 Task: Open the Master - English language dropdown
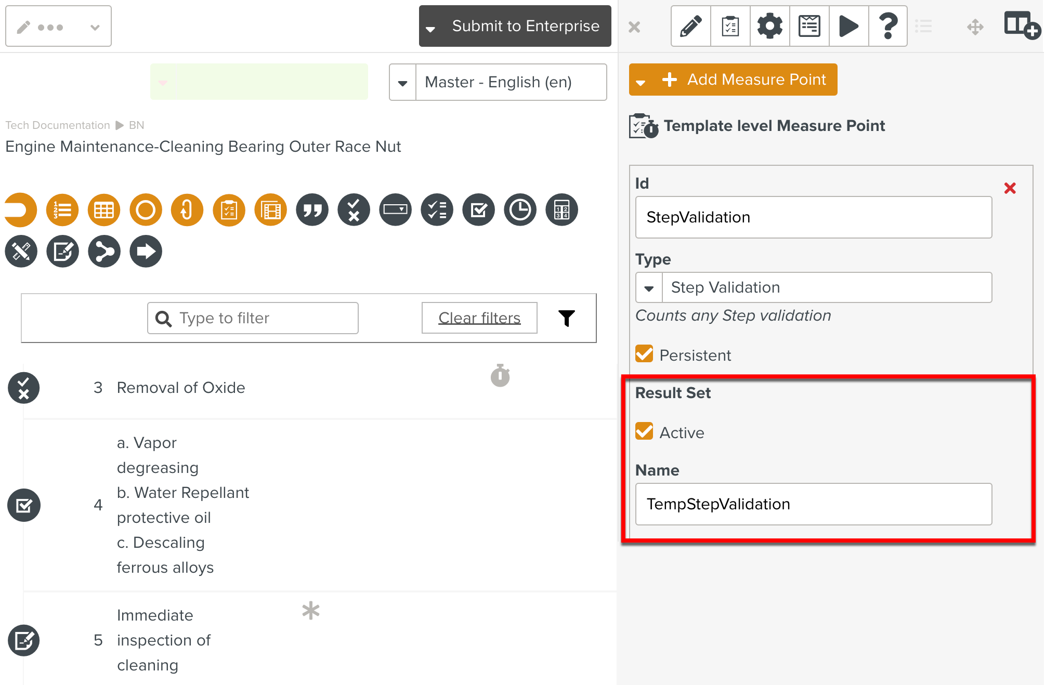click(x=403, y=83)
